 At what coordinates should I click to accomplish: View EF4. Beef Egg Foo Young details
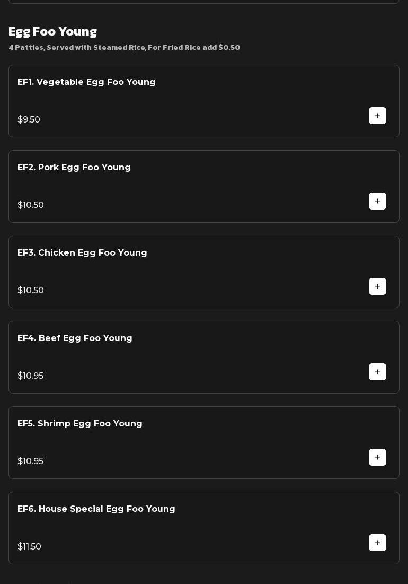(75, 338)
